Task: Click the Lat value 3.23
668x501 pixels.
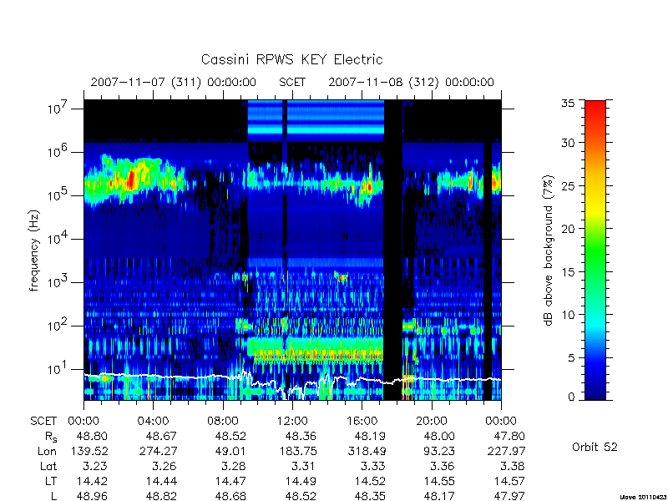Action: point(96,467)
